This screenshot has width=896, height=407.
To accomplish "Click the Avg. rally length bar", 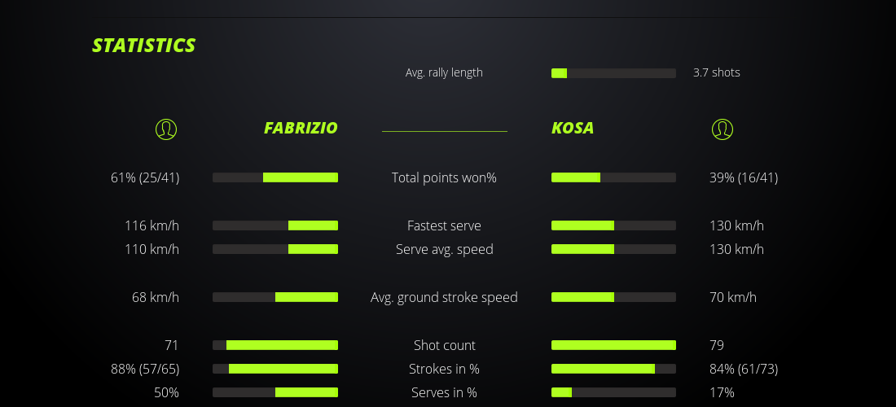I will [613, 73].
